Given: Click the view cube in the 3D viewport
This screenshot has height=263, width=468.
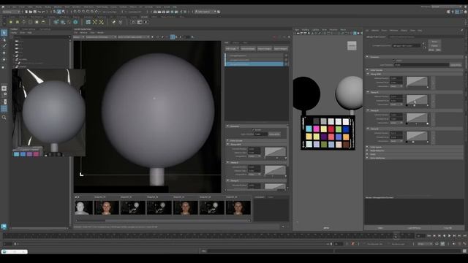Looking at the screenshot, I should [x=352, y=45].
